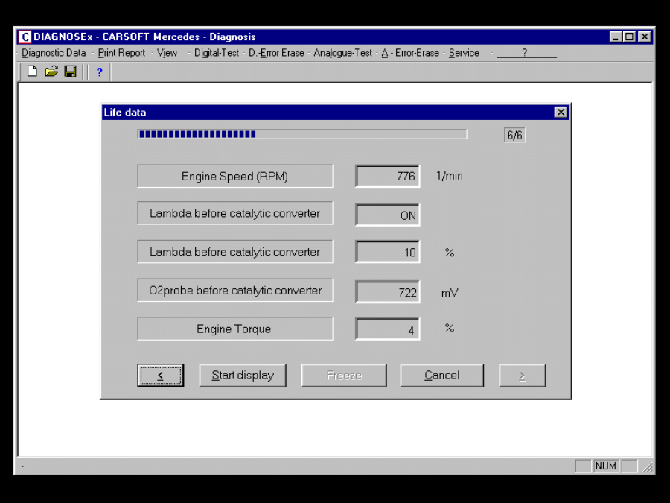Open the Diagnostic Data menu
Image resolution: width=670 pixels, height=503 pixels.
[54, 53]
